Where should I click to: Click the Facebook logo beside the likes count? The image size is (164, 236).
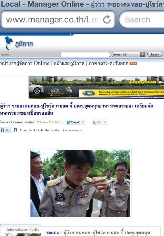point(15,130)
